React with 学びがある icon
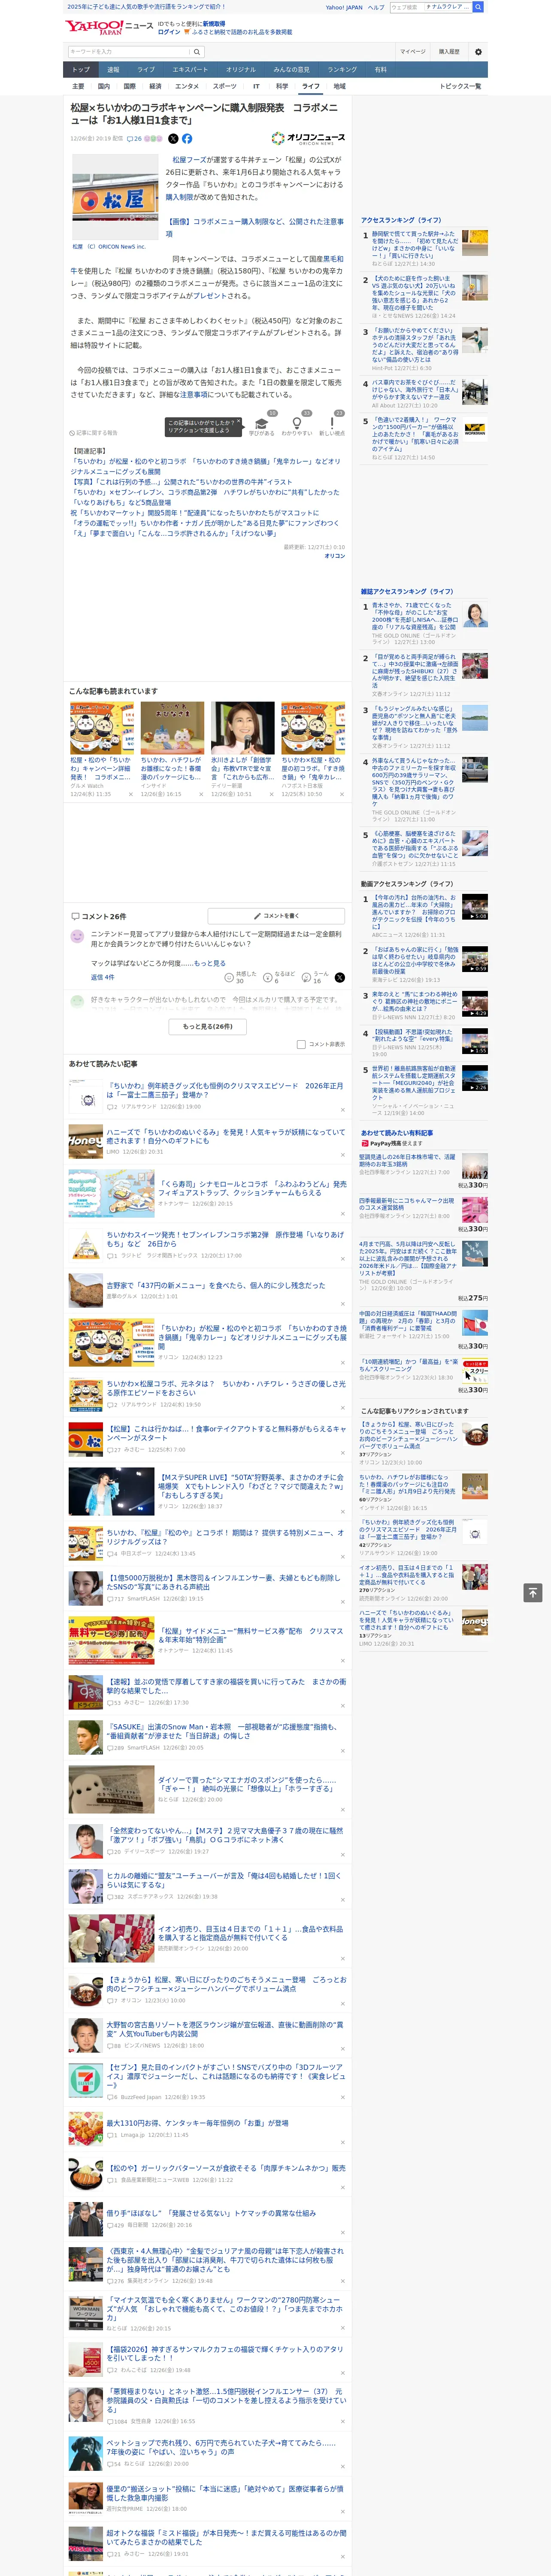The height and width of the screenshot is (2576, 551). pyautogui.click(x=262, y=424)
